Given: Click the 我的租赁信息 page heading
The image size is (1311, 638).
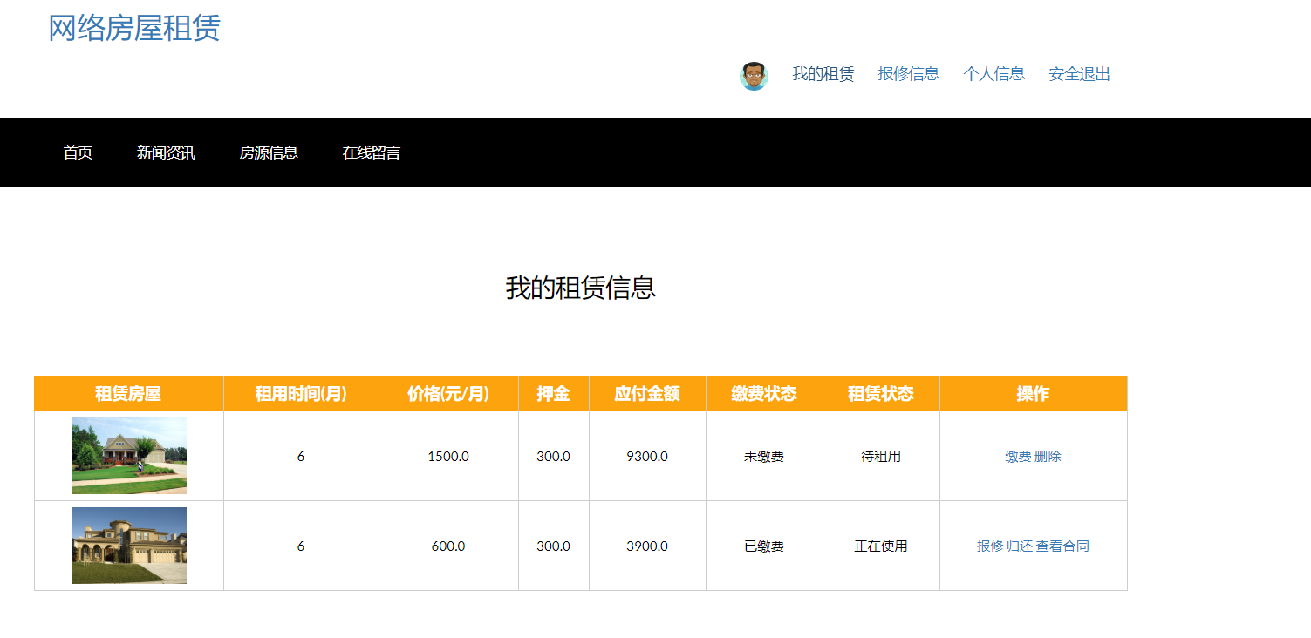Looking at the screenshot, I should pyautogui.click(x=581, y=288).
